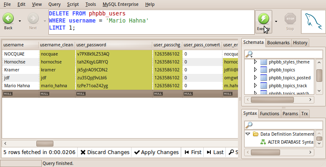Open the Tools menu
Screen dimensions: 326x167
point(91,4)
